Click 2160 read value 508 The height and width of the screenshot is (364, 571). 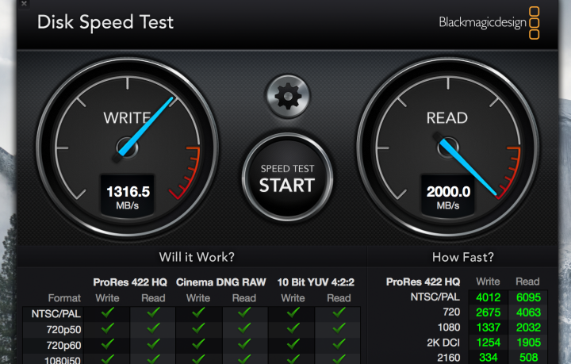tap(528, 358)
